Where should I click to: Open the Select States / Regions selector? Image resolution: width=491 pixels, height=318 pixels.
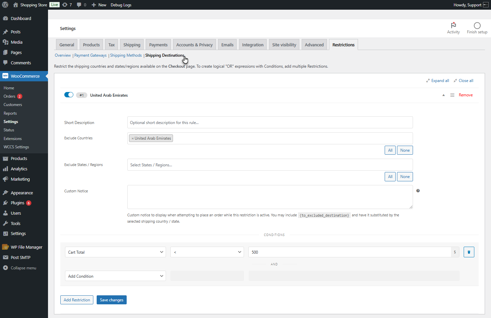tap(270, 165)
